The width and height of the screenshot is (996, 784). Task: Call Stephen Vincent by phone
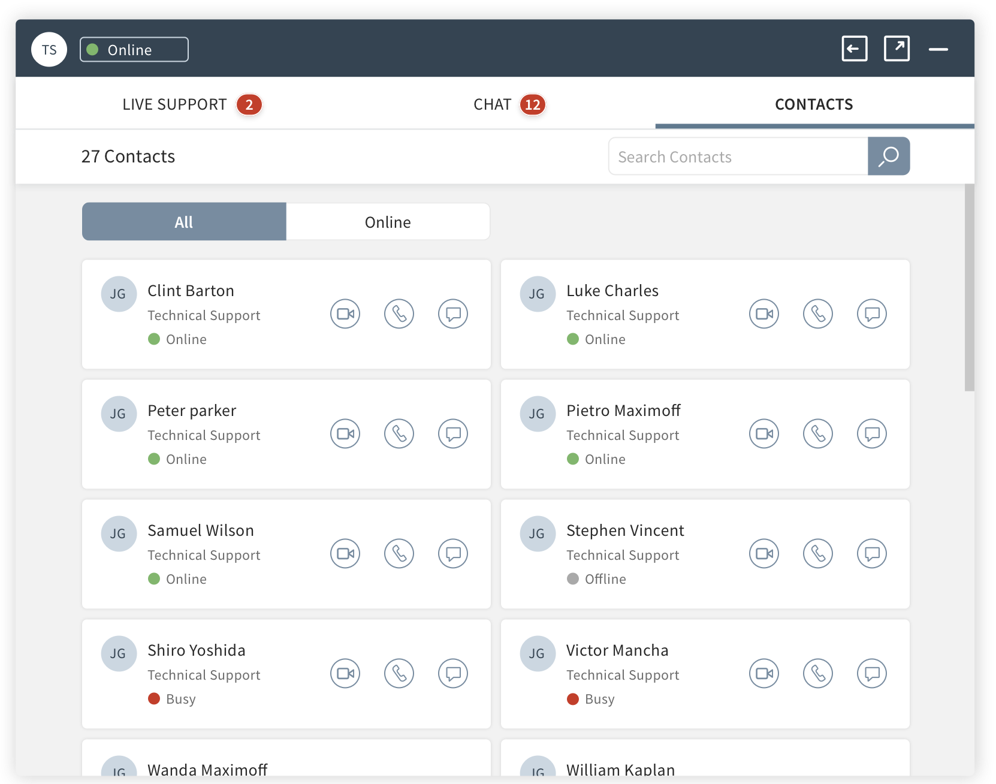click(818, 553)
